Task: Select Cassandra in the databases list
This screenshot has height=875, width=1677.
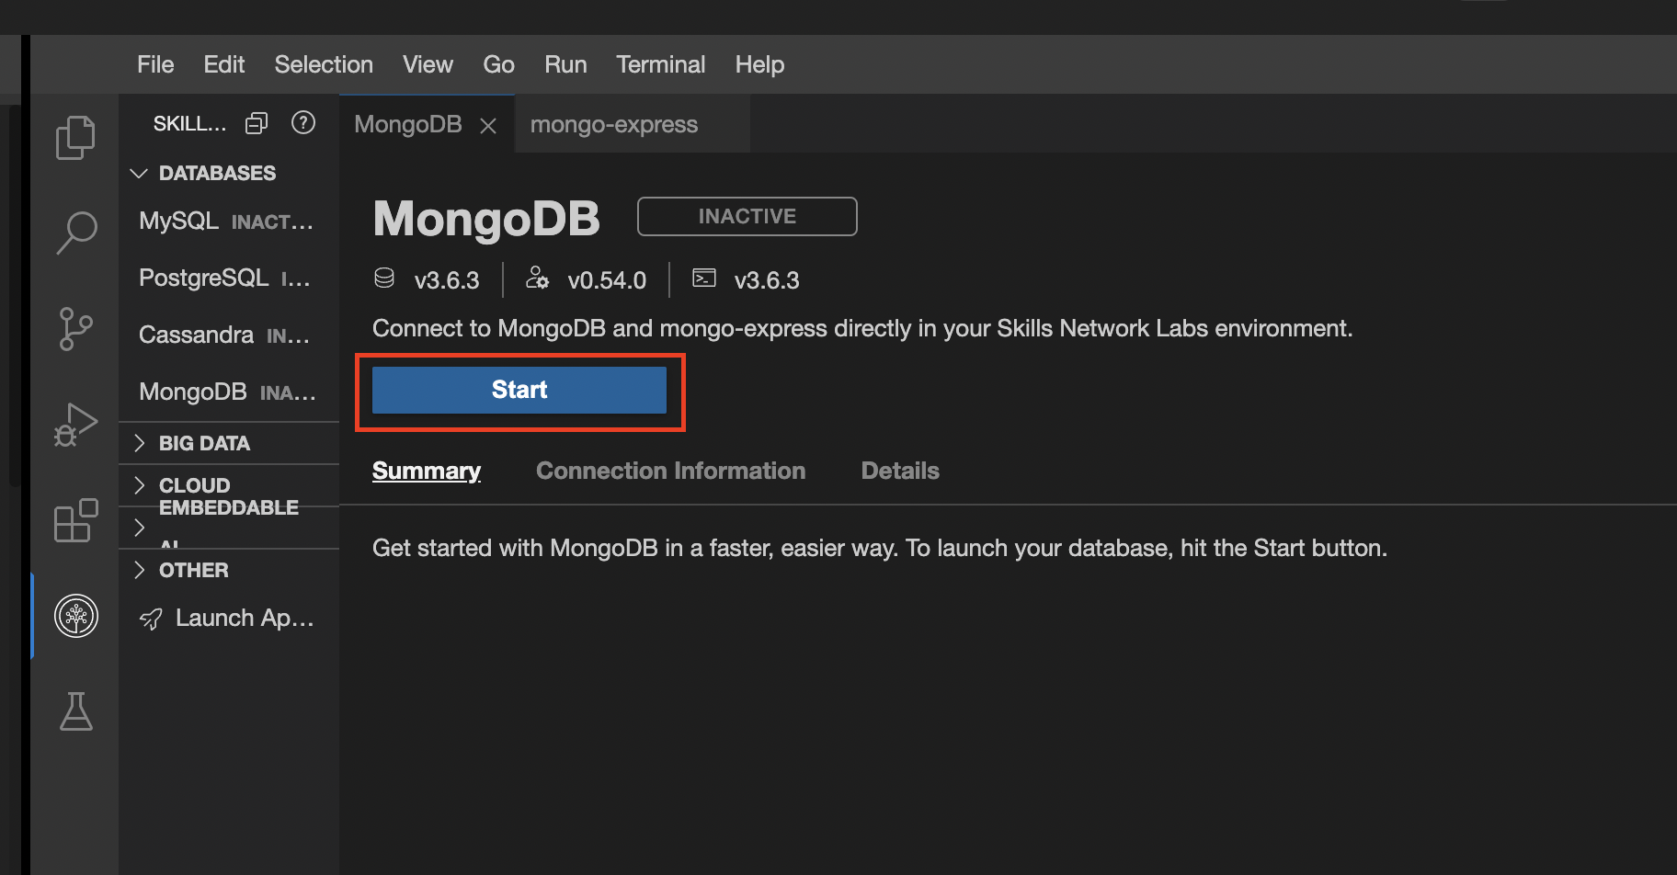Action: point(229,335)
